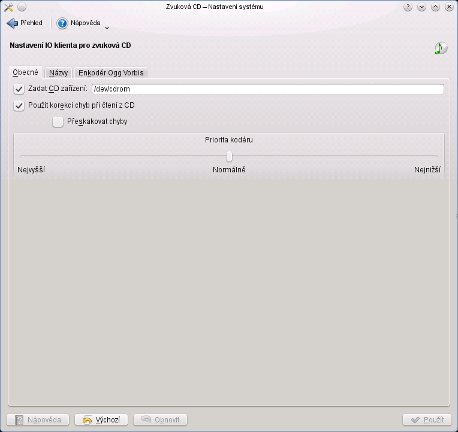Close the Nastavení systému window
This screenshot has width=458, height=432.
click(449, 7)
